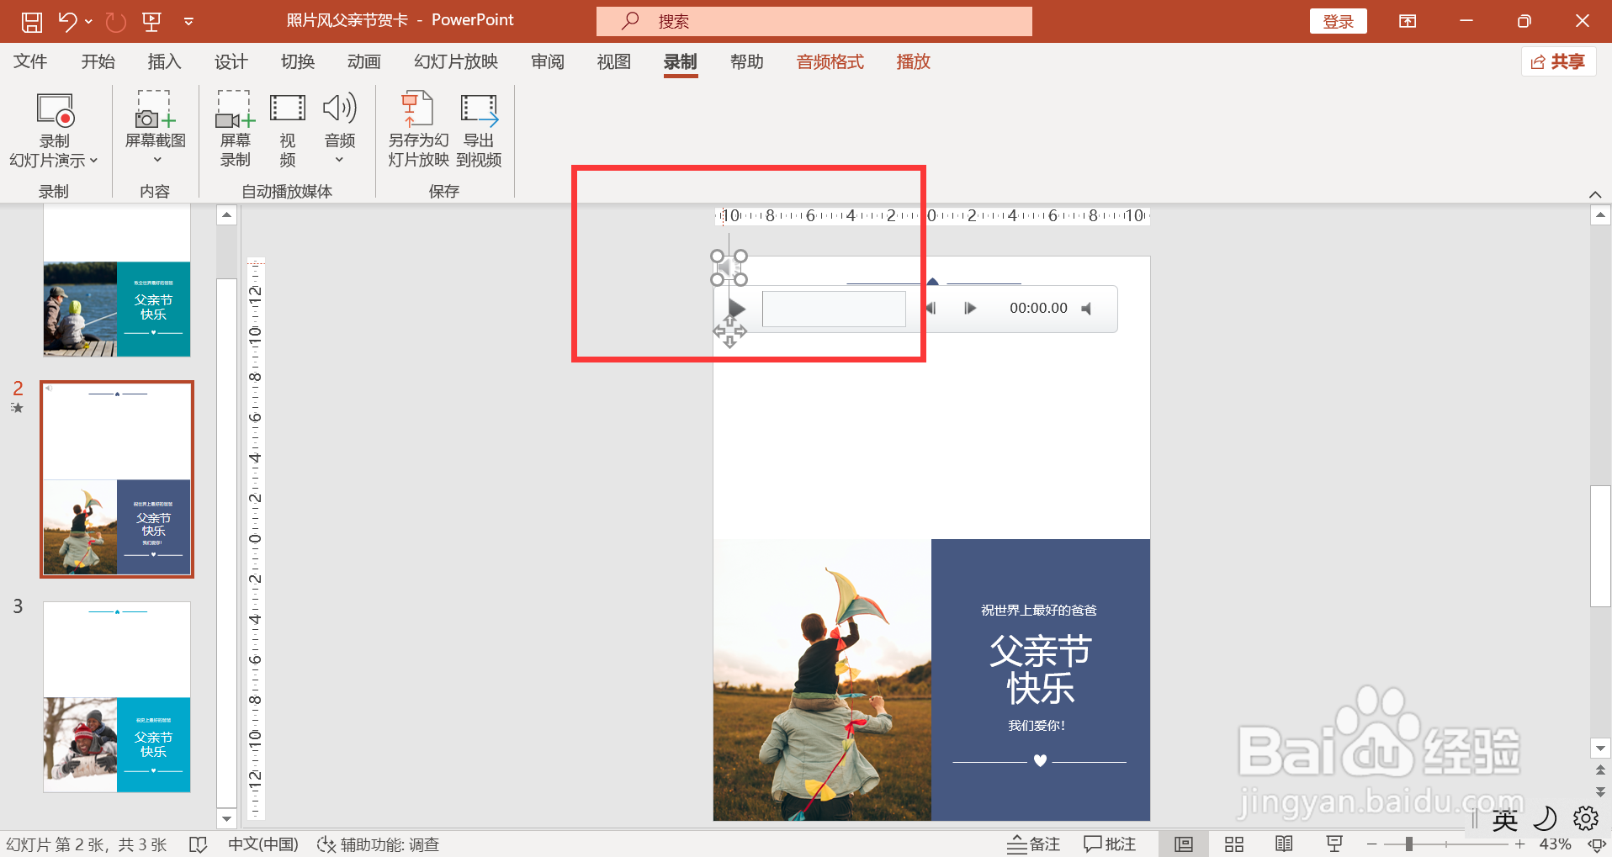
Task: Select slide 2 thumbnail in the panel
Action: point(117,479)
